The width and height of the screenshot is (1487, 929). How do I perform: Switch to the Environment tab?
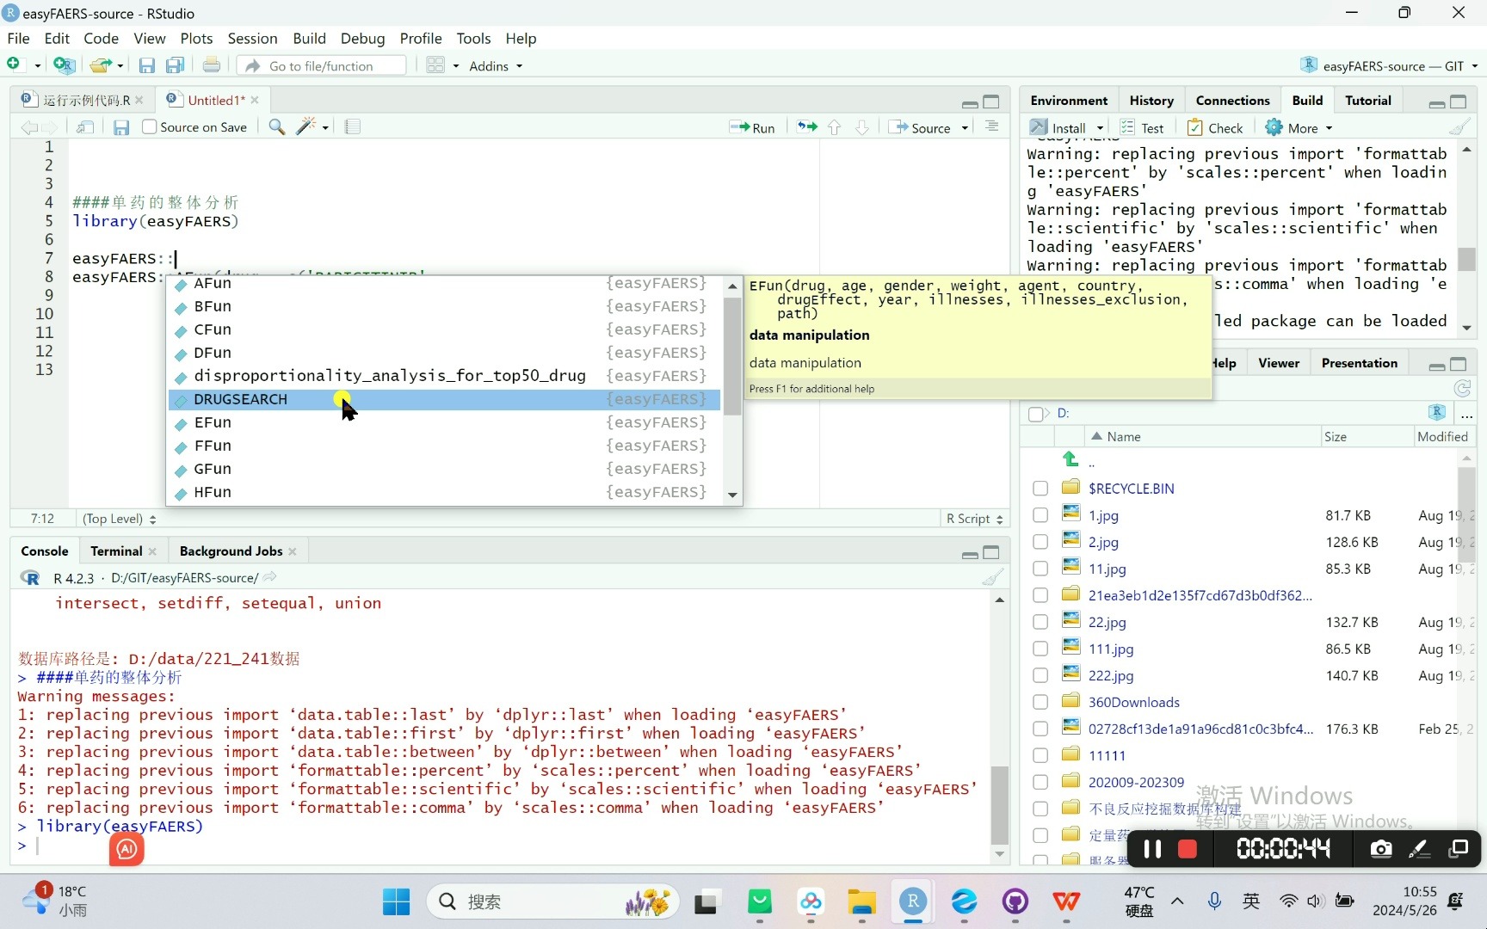pyautogui.click(x=1069, y=101)
